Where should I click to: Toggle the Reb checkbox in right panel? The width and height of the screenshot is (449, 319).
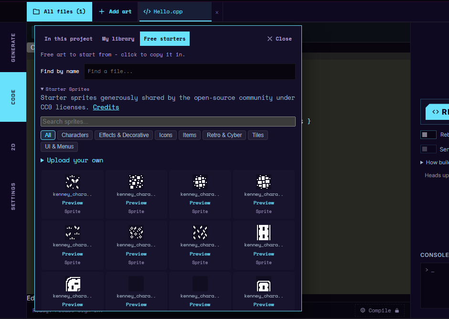pos(428,135)
